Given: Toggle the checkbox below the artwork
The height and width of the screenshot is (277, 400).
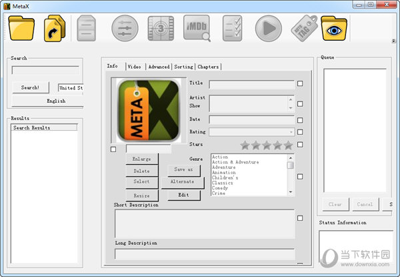Looking at the screenshot, I should point(113,150).
